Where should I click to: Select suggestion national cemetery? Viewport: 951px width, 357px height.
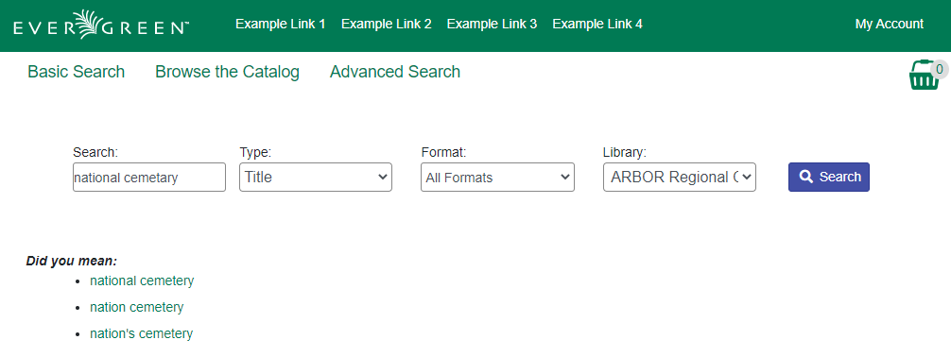point(142,280)
